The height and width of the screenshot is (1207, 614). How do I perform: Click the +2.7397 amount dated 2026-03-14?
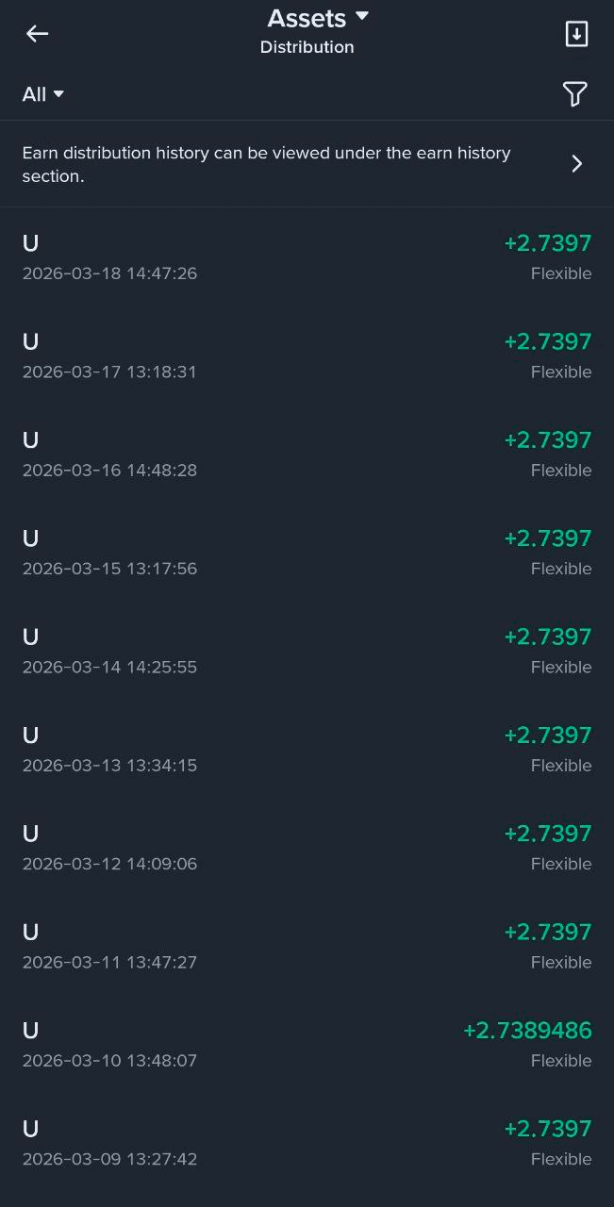coord(548,637)
